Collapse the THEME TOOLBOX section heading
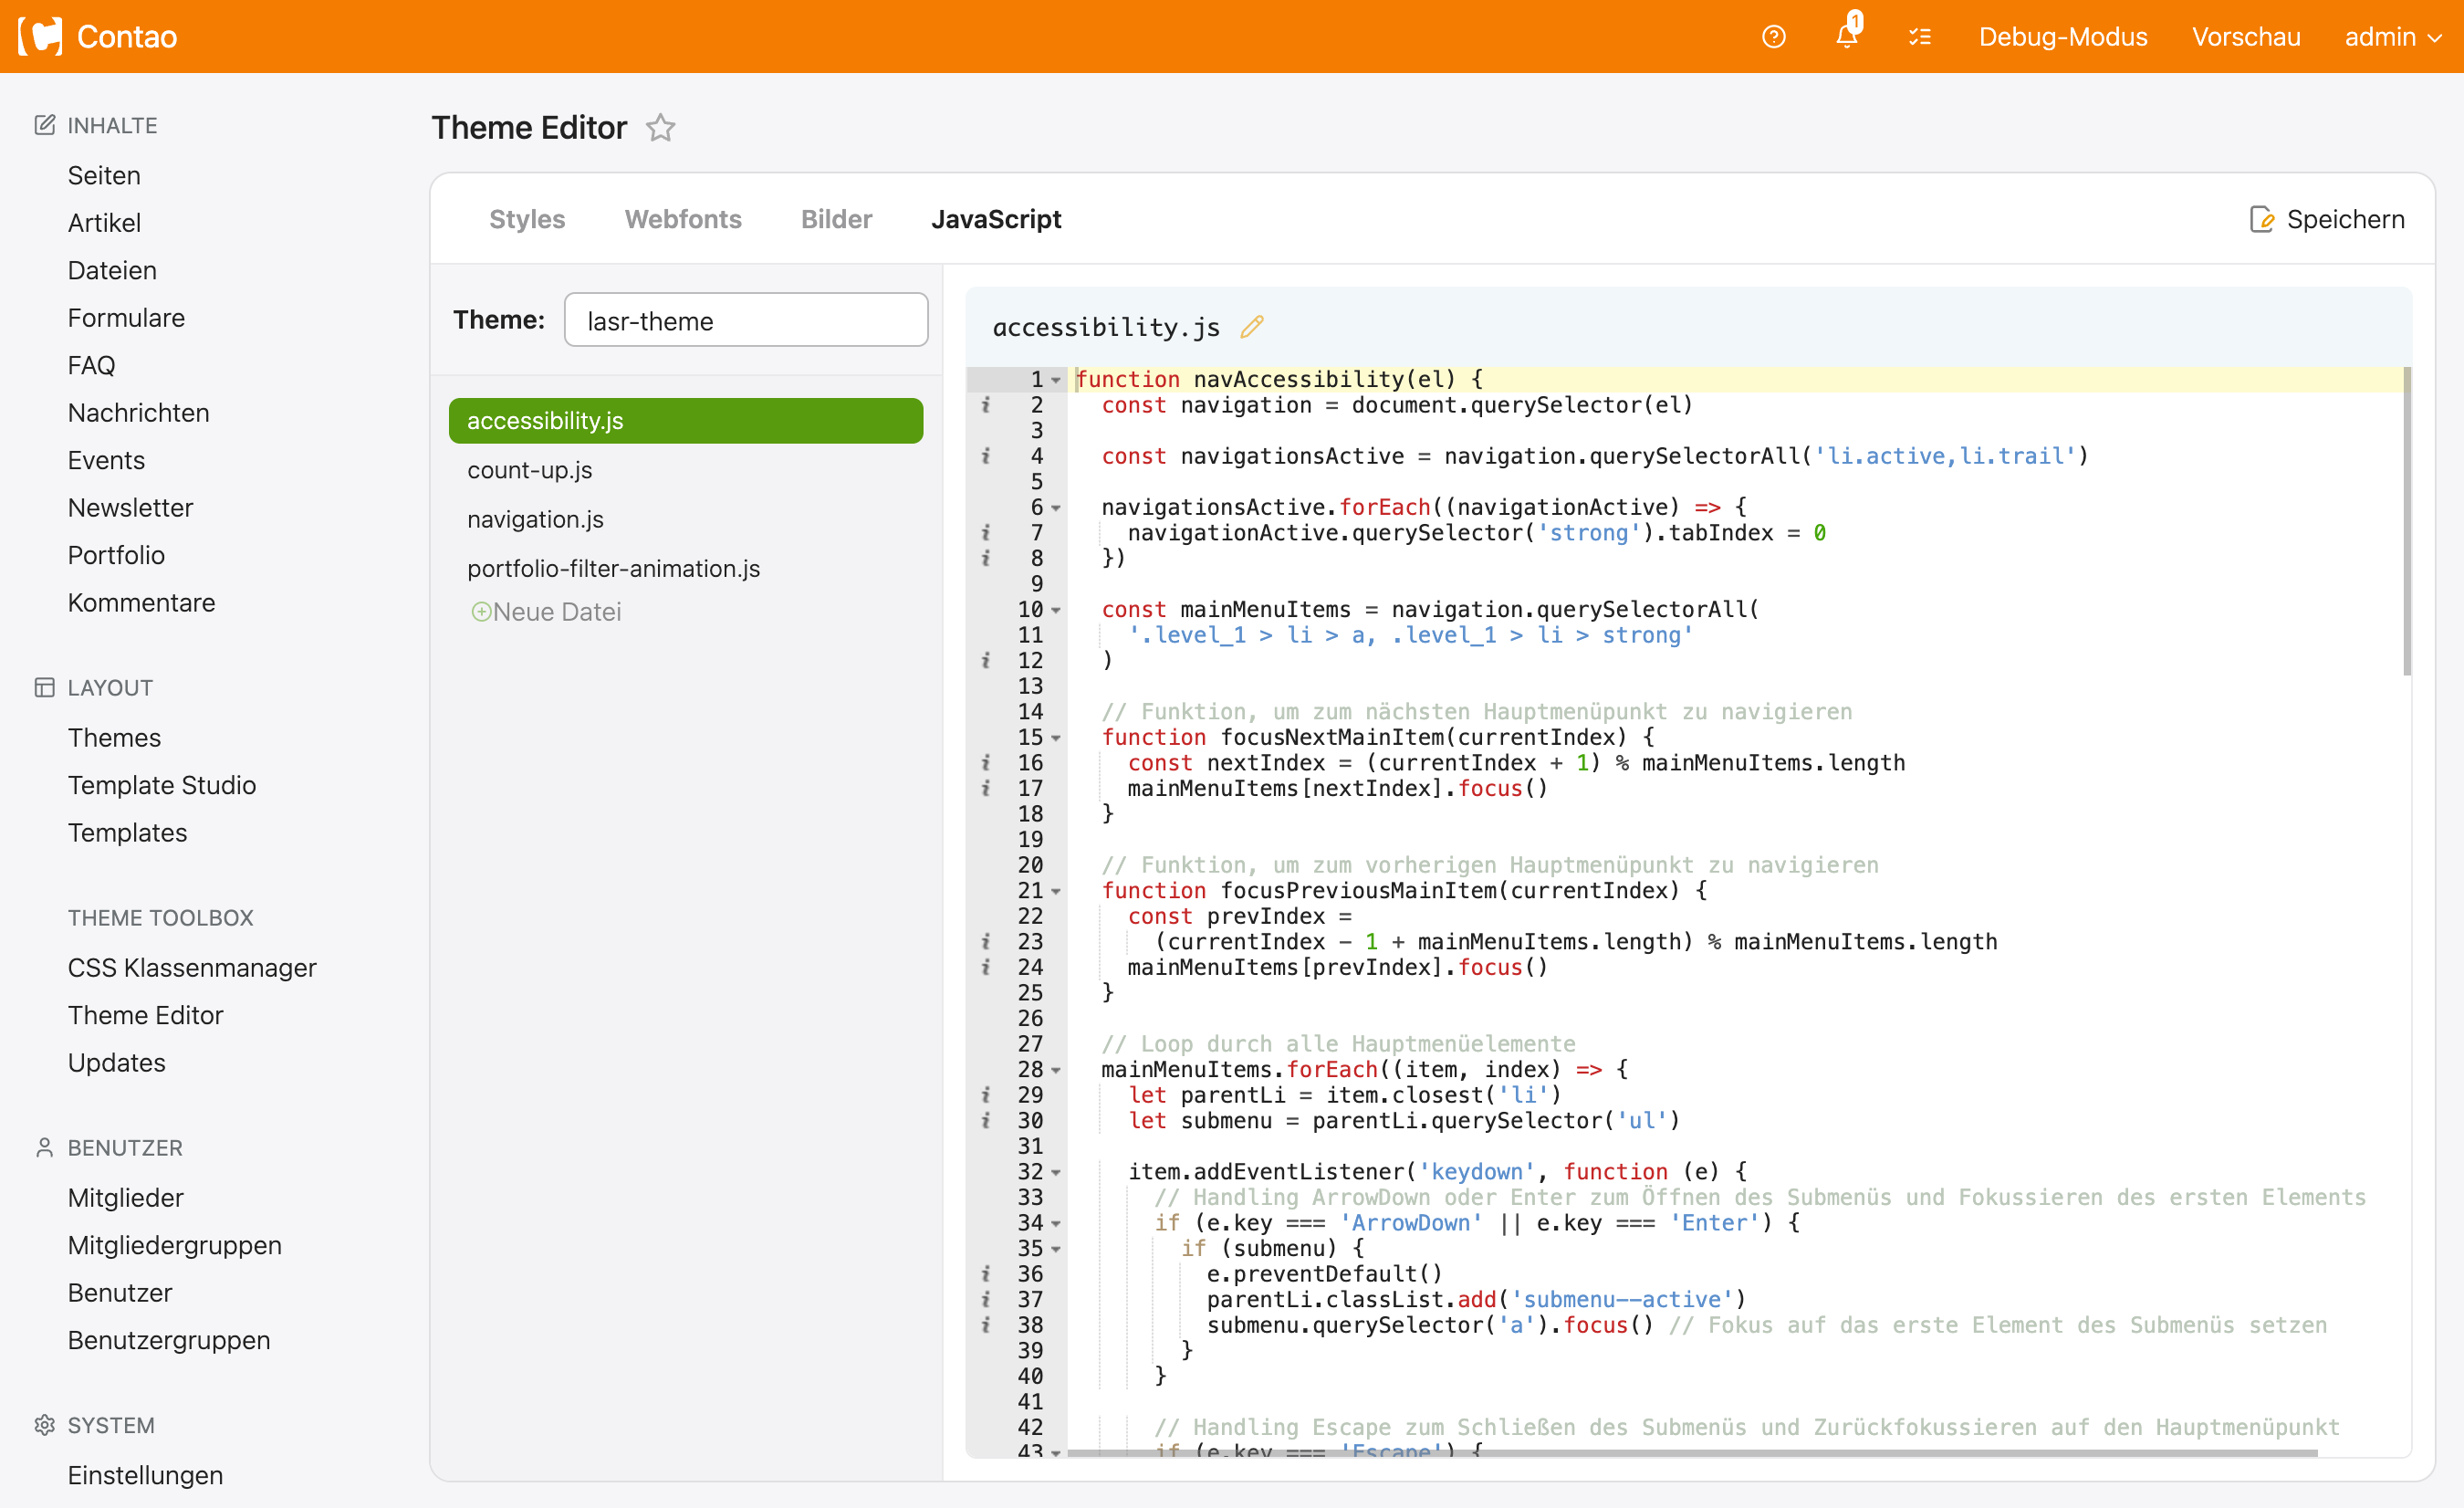 pyautogui.click(x=160, y=918)
